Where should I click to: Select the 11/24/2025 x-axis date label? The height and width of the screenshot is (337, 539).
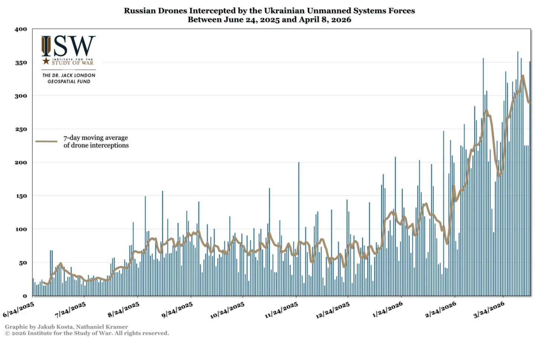[281, 310]
